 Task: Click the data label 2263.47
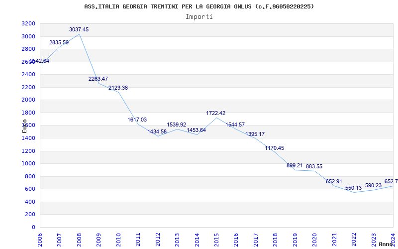pyautogui.click(x=98, y=79)
